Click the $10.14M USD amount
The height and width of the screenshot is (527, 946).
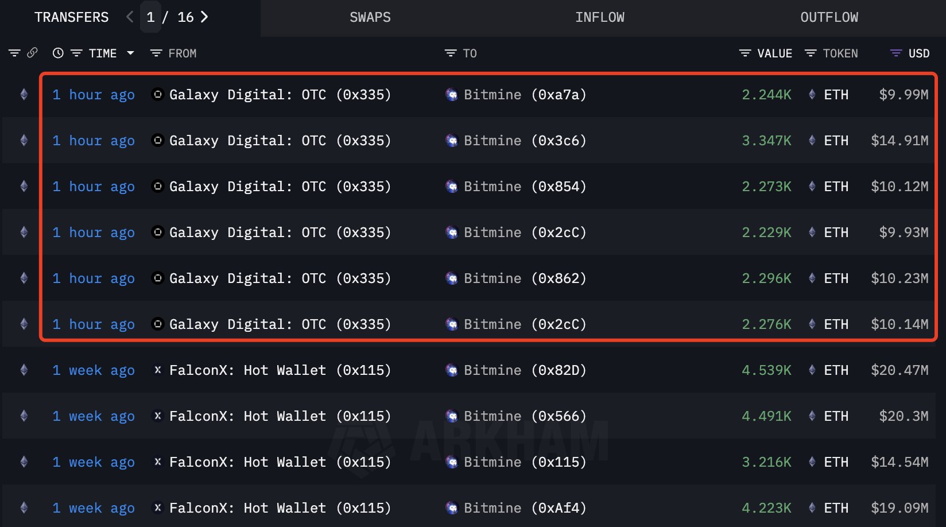click(900, 324)
